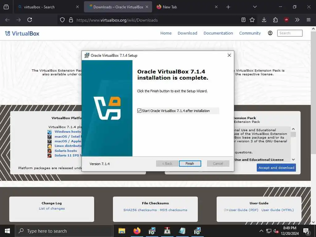
Task: Close the Downloads – Oracle VirtualBox tab
Action: click(x=147, y=7)
